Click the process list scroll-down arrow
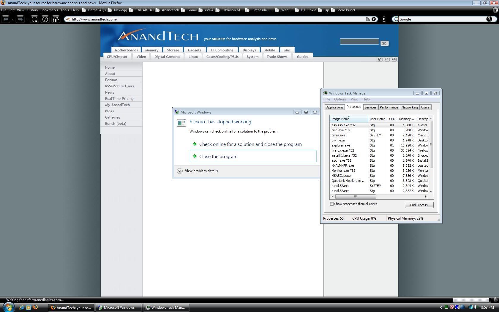 click(431, 191)
